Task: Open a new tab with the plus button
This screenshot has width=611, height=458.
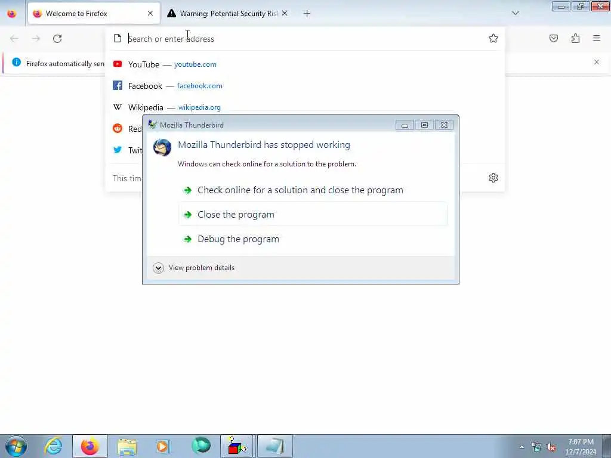Action: click(x=307, y=14)
